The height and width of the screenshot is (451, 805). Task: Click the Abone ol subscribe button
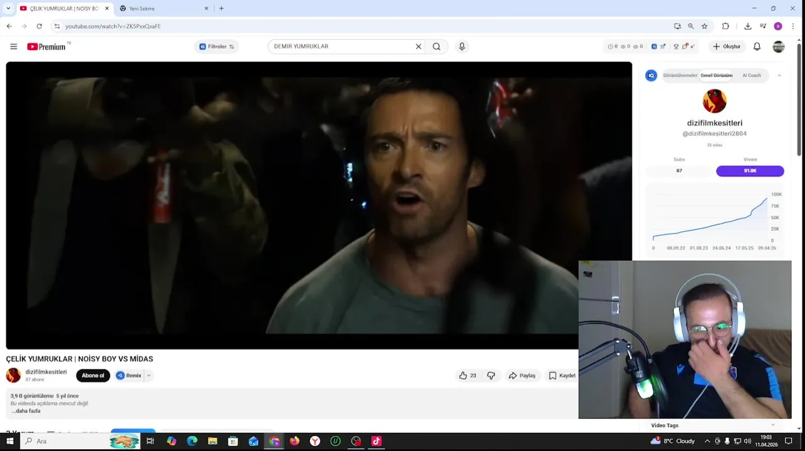click(x=93, y=375)
